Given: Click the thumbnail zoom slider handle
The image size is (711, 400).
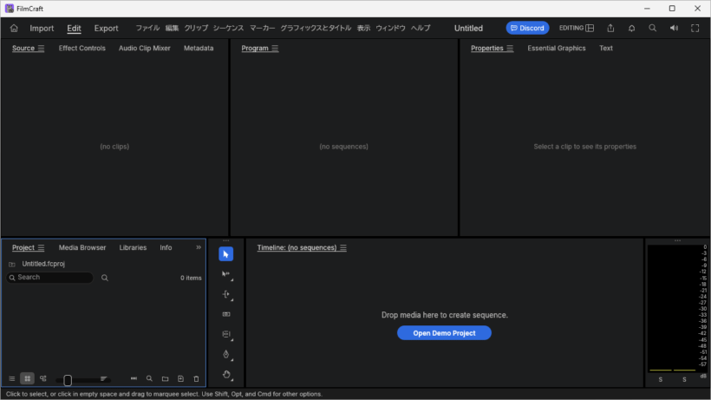Looking at the screenshot, I should click(68, 380).
